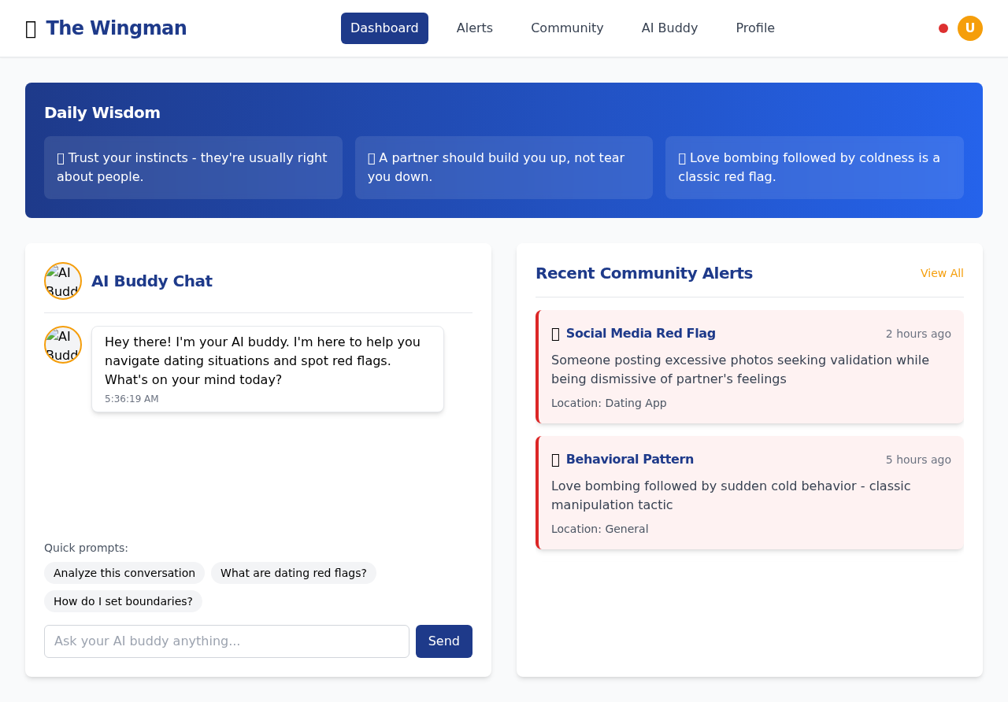The height and width of the screenshot is (702, 1008).
Task: Open the Profile page
Action: (755, 28)
